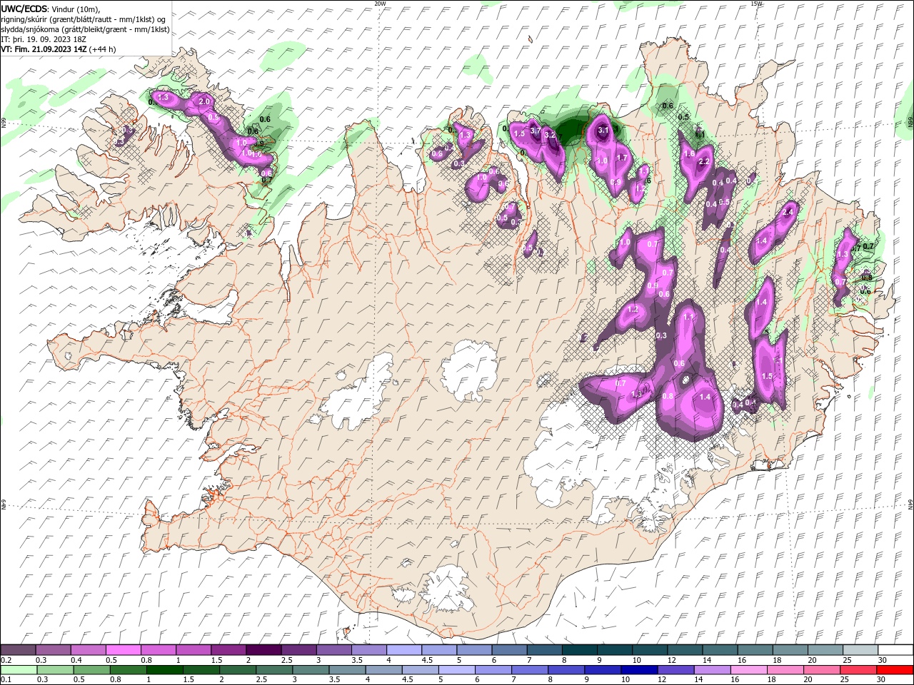The width and height of the screenshot is (914, 685).
Task: Select the dark purple 2 snow scale swatch
Action: [x=263, y=650]
